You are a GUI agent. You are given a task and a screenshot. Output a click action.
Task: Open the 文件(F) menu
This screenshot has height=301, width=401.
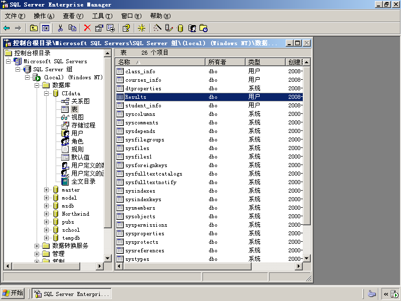click(x=15, y=16)
